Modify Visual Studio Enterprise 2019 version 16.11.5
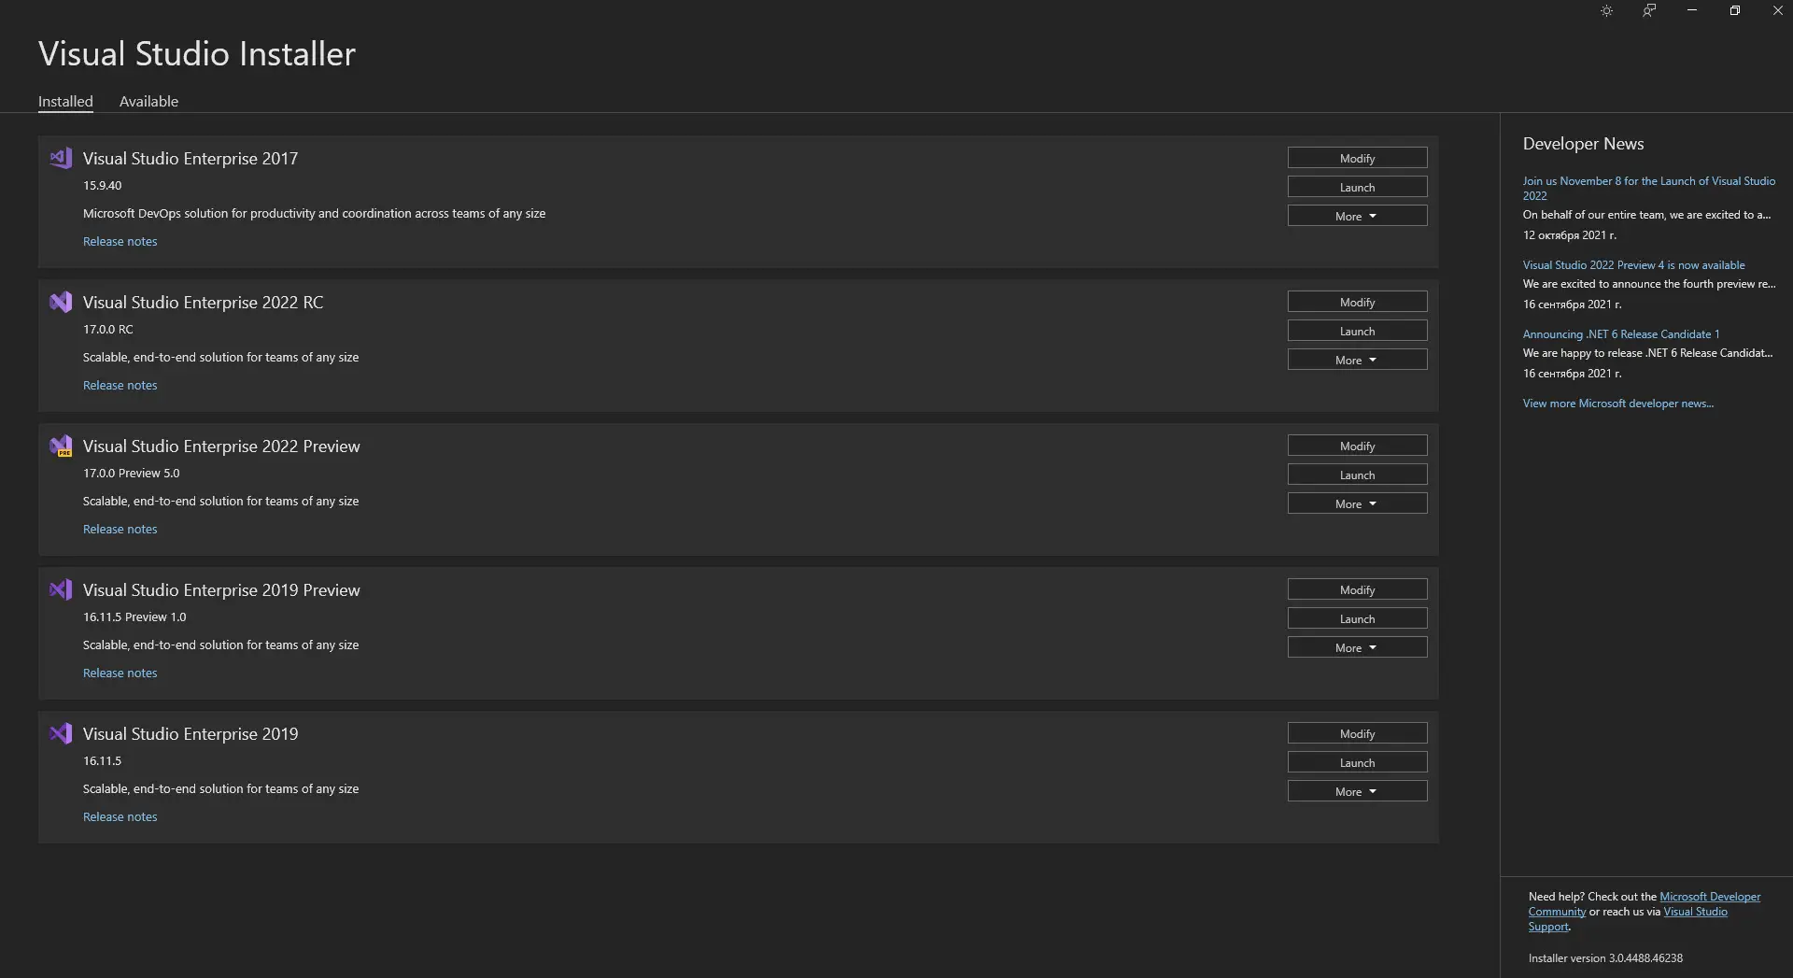This screenshot has width=1793, height=978. (1357, 733)
